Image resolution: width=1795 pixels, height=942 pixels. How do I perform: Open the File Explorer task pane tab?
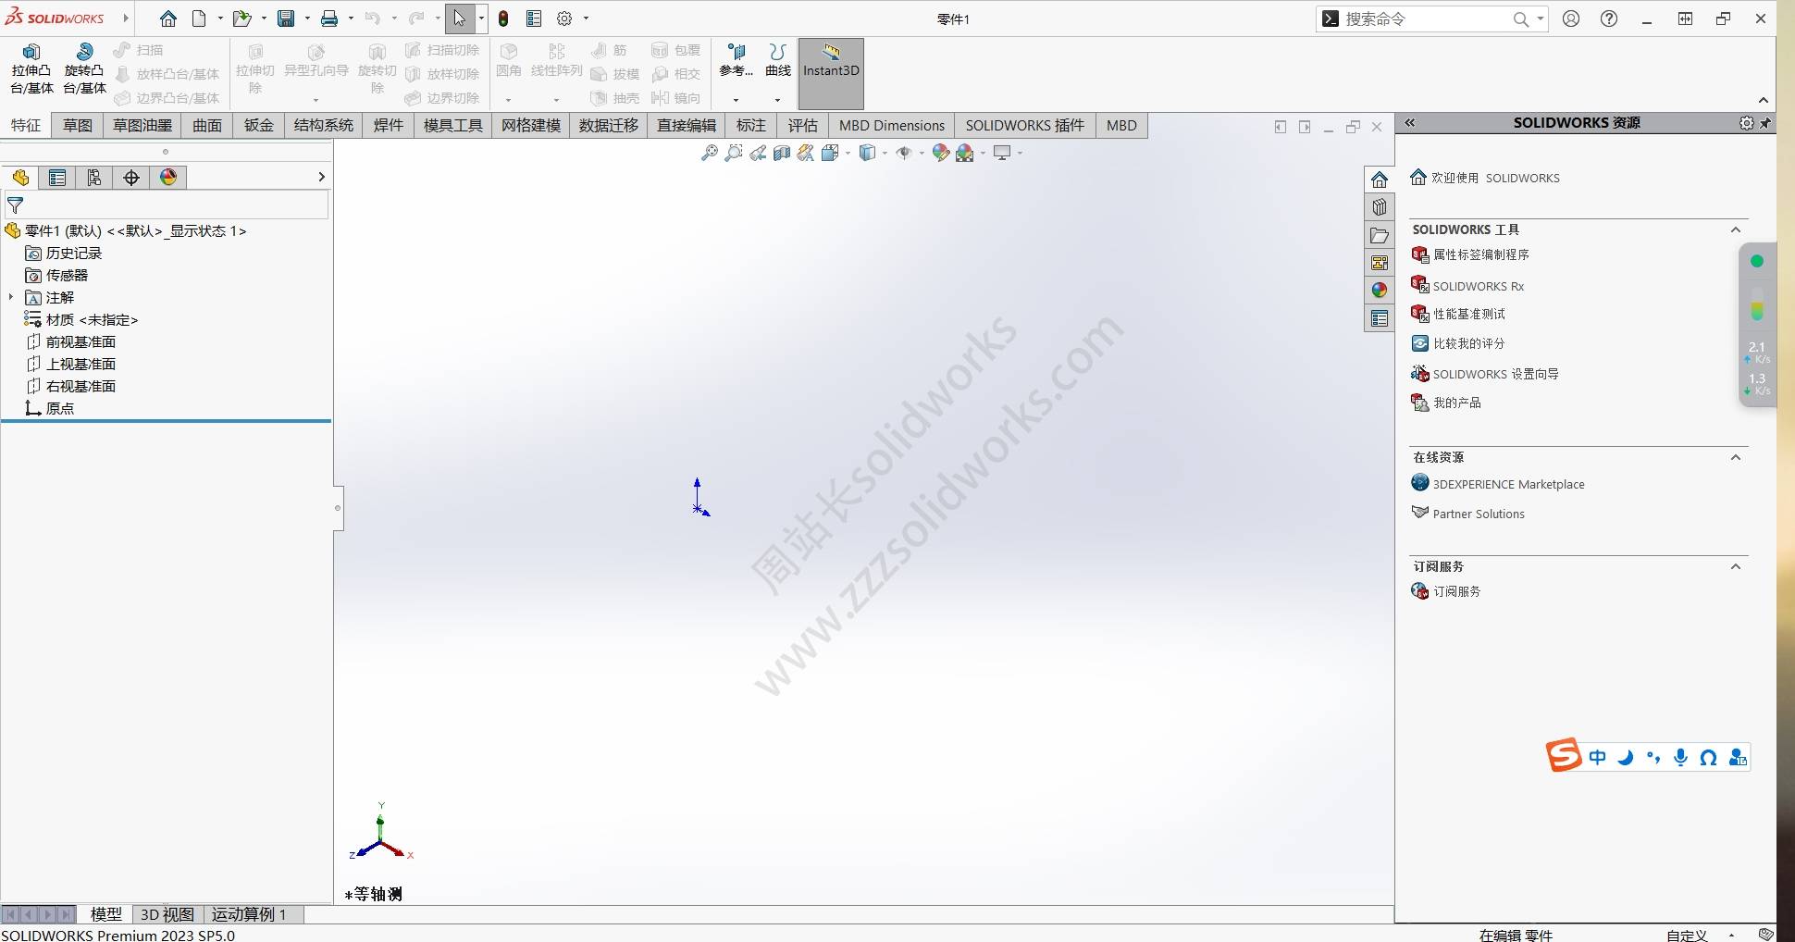[1380, 235]
